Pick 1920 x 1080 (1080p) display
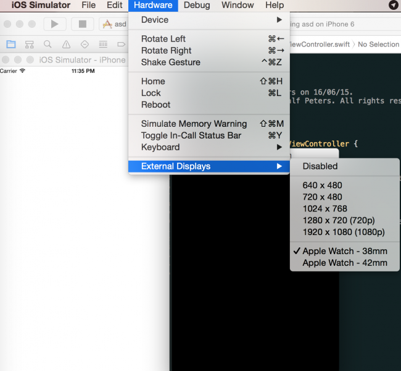This screenshot has height=371, width=401. 343,232
